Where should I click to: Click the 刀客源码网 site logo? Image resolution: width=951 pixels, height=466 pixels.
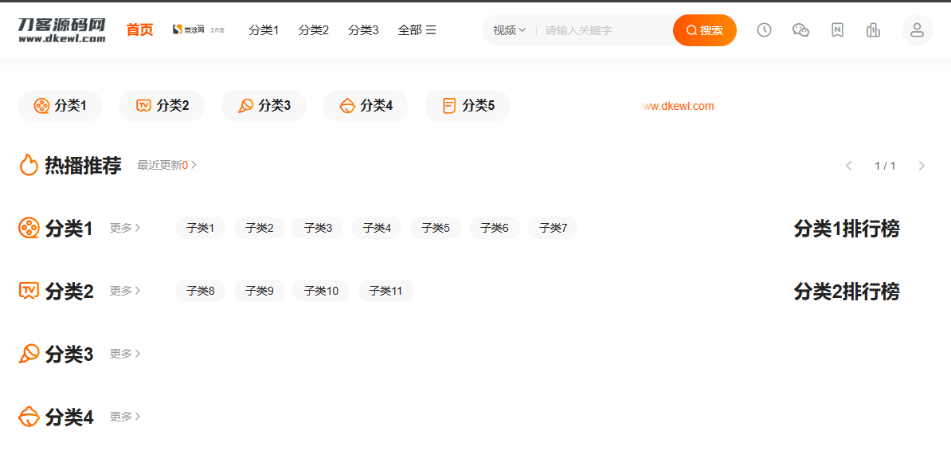[x=61, y=29]
